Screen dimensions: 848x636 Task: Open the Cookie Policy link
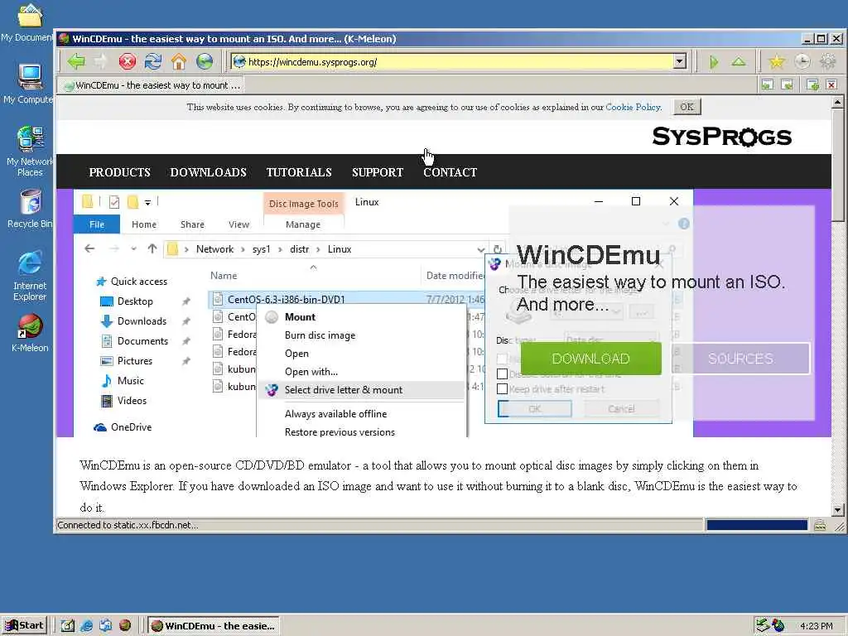(634, 107)
